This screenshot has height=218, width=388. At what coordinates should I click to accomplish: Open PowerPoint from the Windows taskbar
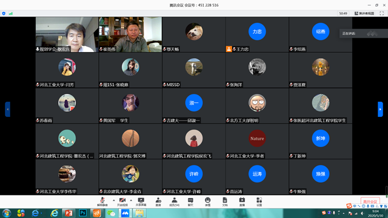click(x=69, y=213)
